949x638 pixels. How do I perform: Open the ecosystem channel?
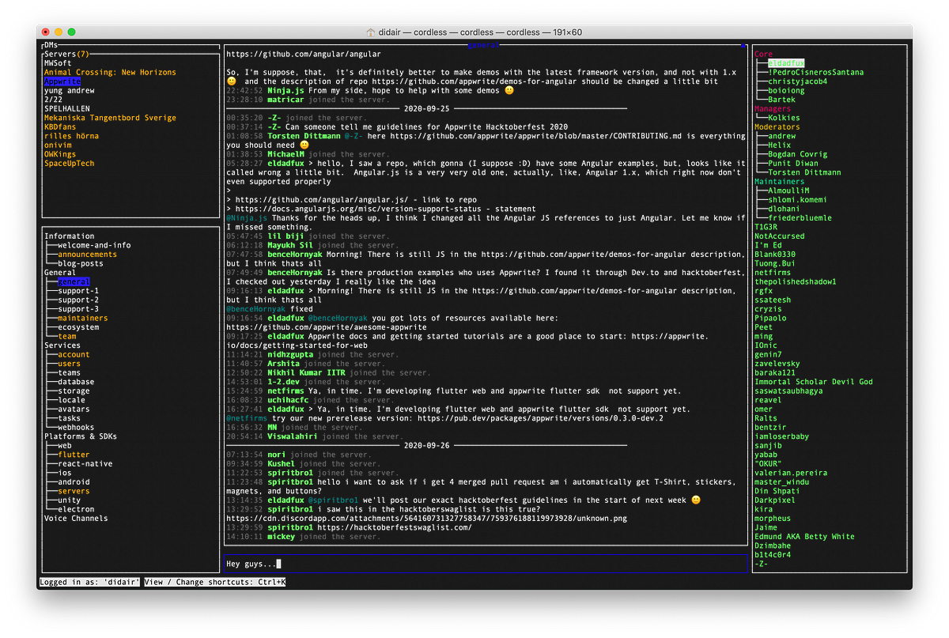(x=78, y=327)
